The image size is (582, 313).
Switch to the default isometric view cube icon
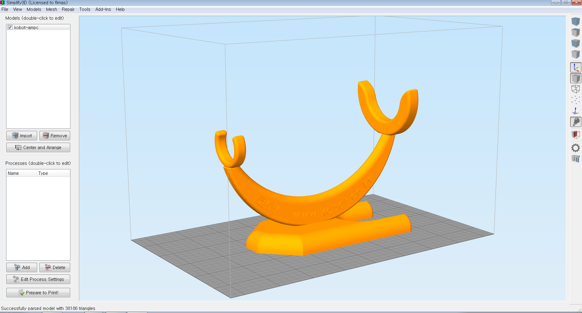[x=576, y=22]
